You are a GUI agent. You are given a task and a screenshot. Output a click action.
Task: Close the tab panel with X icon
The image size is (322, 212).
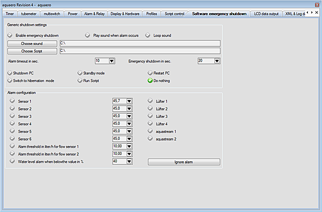(316, 13)
